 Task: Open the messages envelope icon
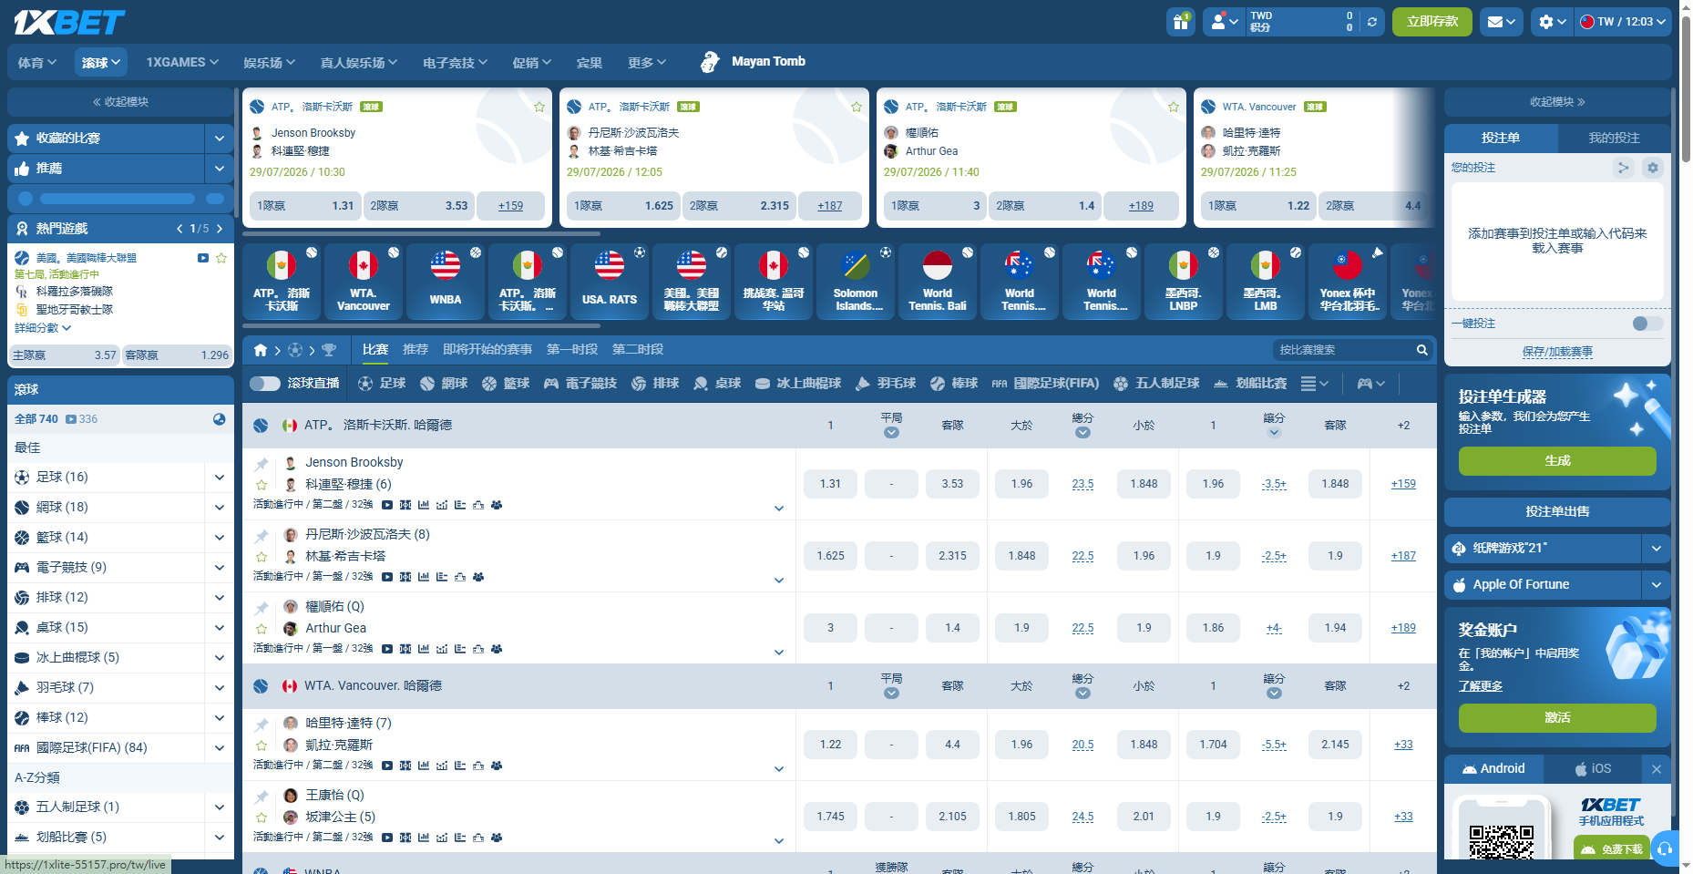1501,22
